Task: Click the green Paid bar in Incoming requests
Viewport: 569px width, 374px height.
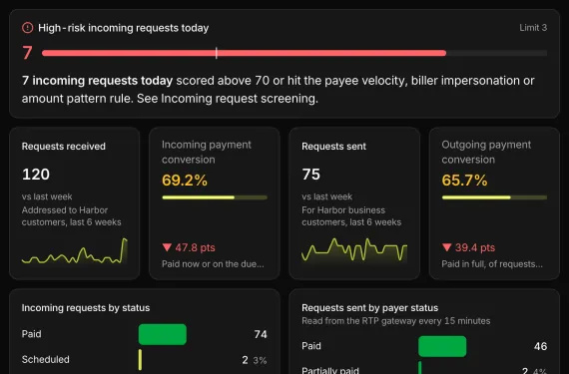Action: pyautogui.click(x=163, y=334)
